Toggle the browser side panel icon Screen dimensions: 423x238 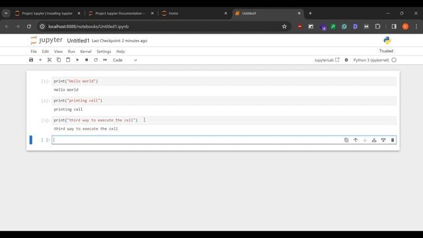tap(394, 26)
